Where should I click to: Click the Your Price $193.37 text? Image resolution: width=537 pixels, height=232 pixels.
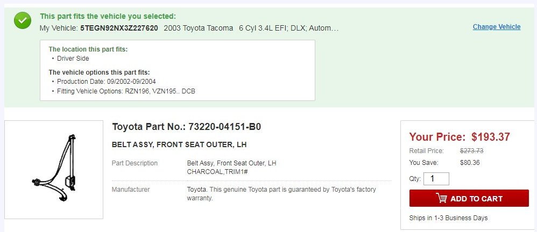point(460,136)
